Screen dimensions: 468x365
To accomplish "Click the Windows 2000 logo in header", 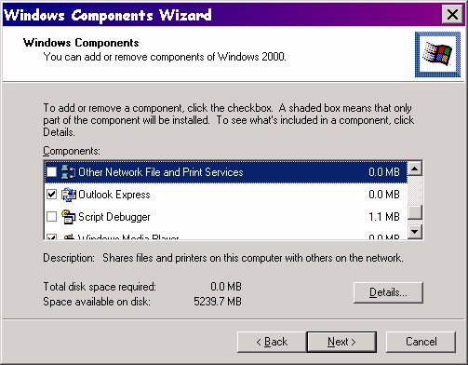I will pyautogui.click(x=437, y=54).
